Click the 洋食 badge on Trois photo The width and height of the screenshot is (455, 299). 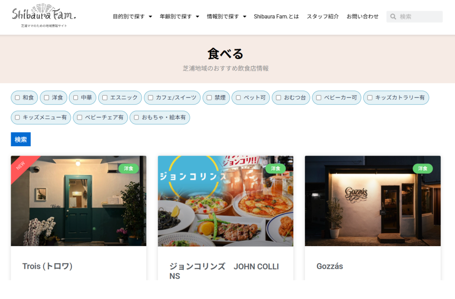click(x=128, y=169)
